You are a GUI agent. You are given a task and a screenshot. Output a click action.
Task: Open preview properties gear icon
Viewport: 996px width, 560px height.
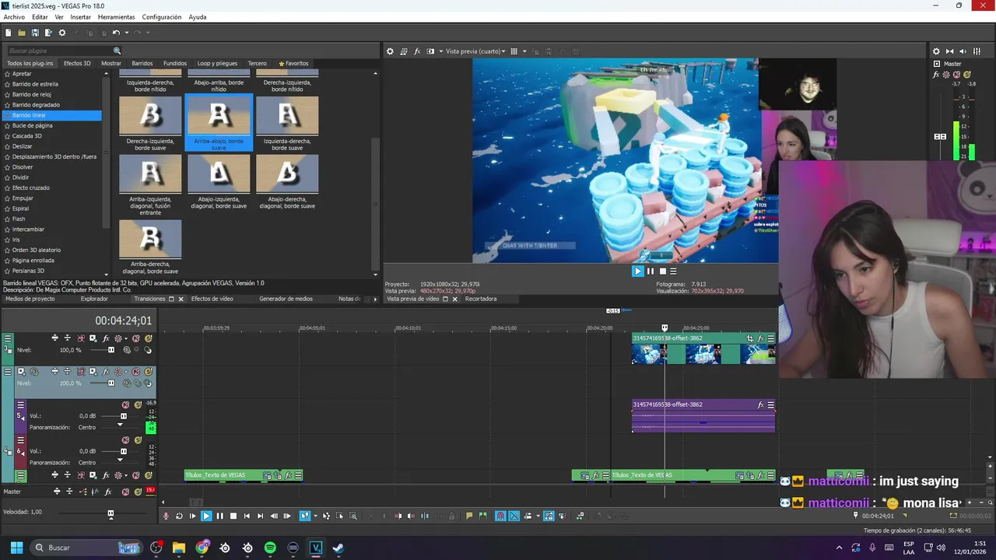click(x=391, y=51)
